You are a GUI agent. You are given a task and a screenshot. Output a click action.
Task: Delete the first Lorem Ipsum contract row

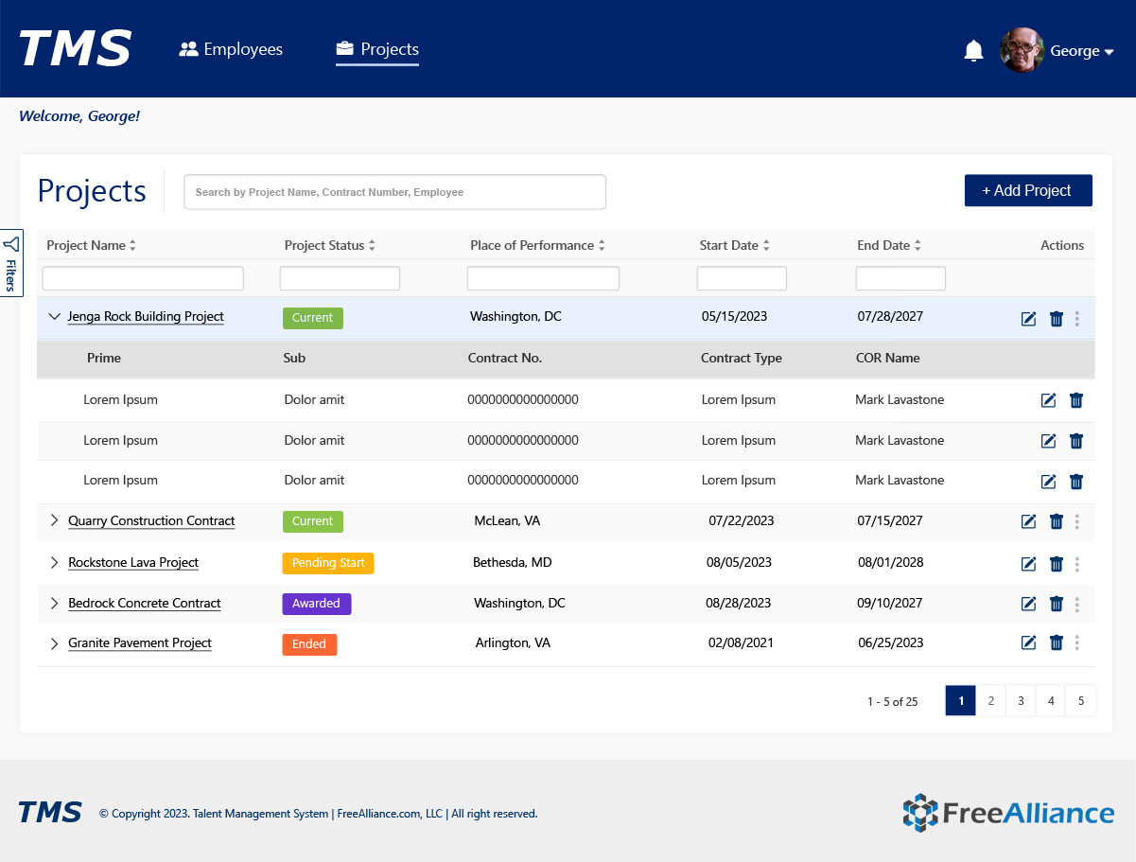[x=1076, y=400]
